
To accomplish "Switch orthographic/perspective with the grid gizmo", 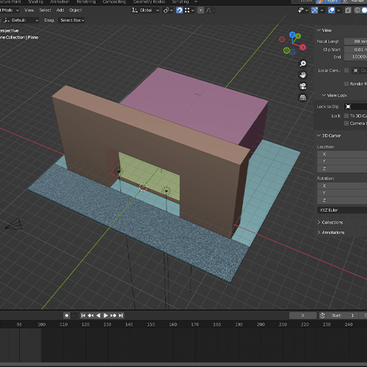I will (x=303, y=98).
